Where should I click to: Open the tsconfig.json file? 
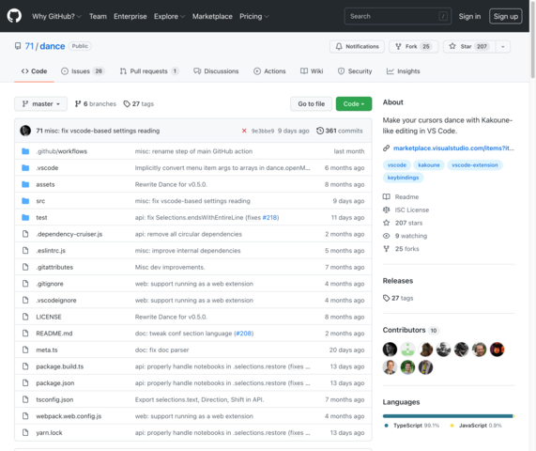click(54, 399)
